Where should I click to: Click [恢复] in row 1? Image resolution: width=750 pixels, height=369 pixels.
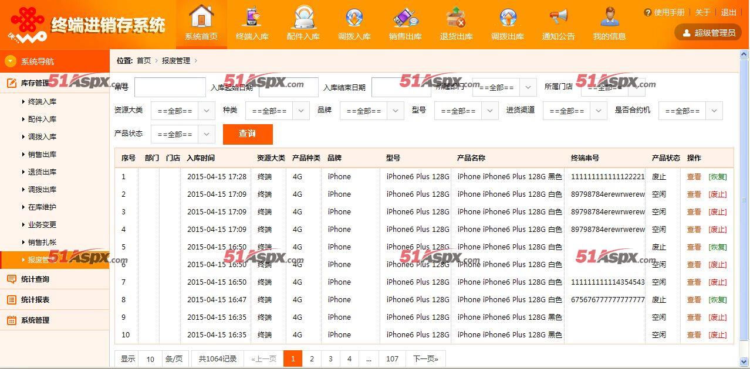pyautogui.click(x=718, y=177)
